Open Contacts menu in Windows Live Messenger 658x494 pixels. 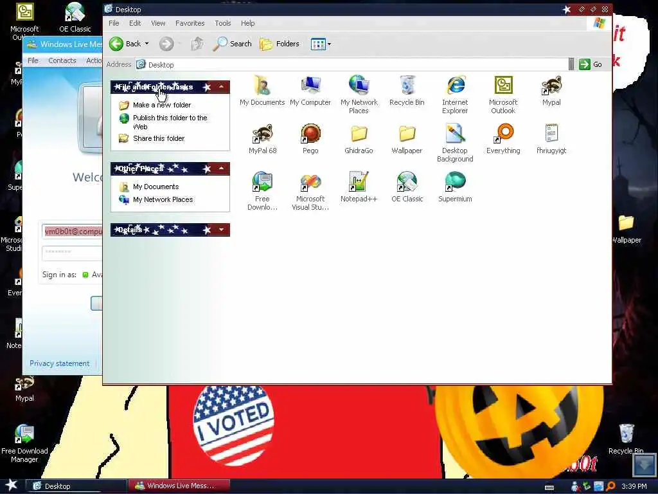click(62, 60)
